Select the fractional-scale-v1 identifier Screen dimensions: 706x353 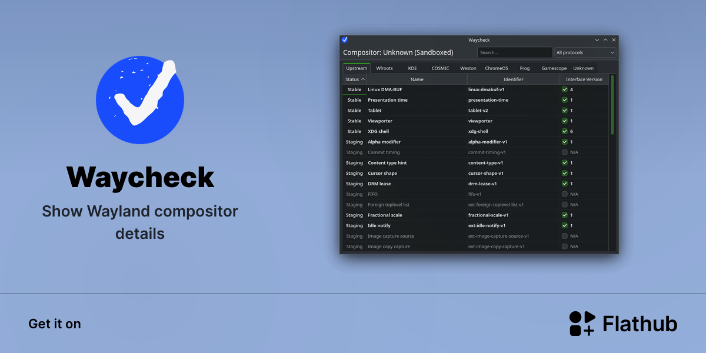pos(514,215)
